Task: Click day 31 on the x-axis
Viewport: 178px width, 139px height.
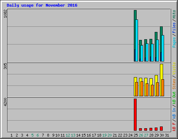Action: [x=167, y=135]
